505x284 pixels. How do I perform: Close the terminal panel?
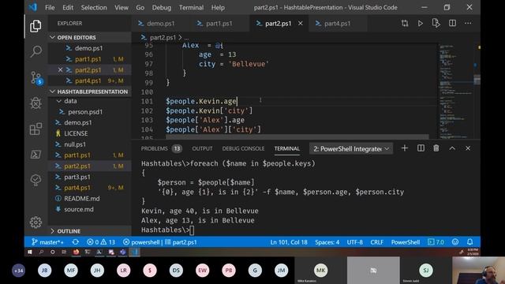[x=468, y=148]
